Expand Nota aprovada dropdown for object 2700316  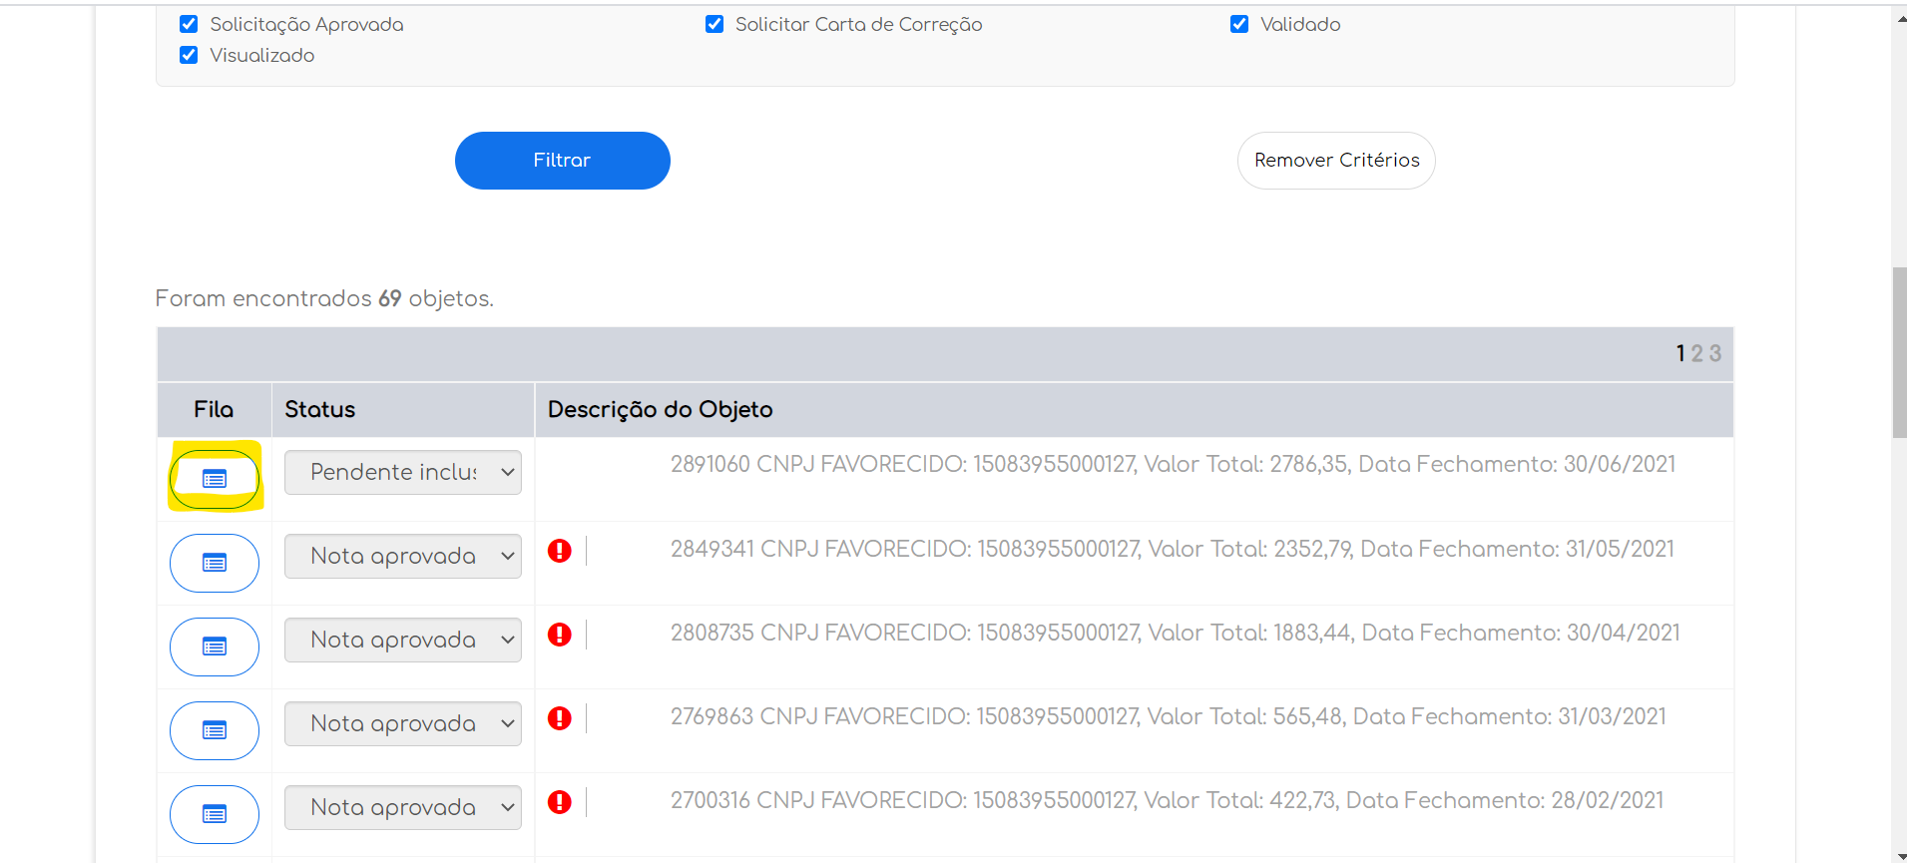(x=403, y=808)
